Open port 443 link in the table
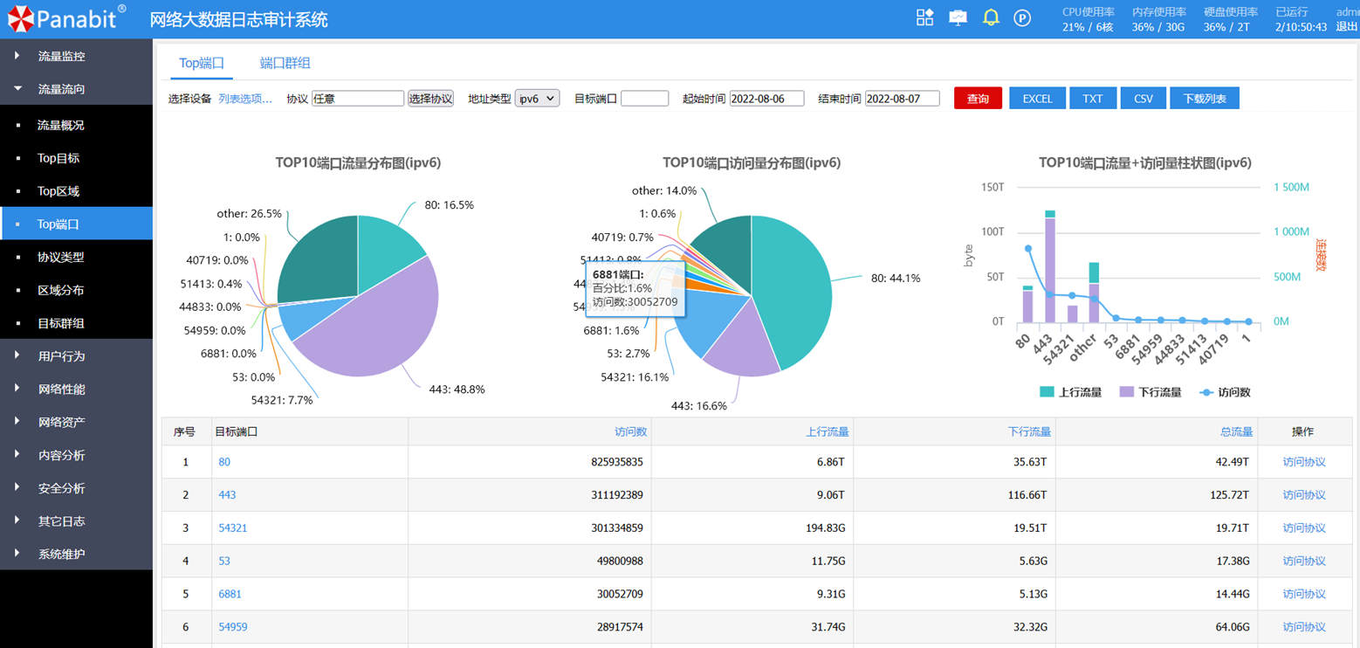Image resolution: width=1360 pixels, height=648 pixels. click(x=227, y=495)
